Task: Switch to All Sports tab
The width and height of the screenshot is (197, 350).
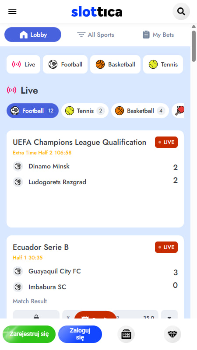Action: click(95, 35)
